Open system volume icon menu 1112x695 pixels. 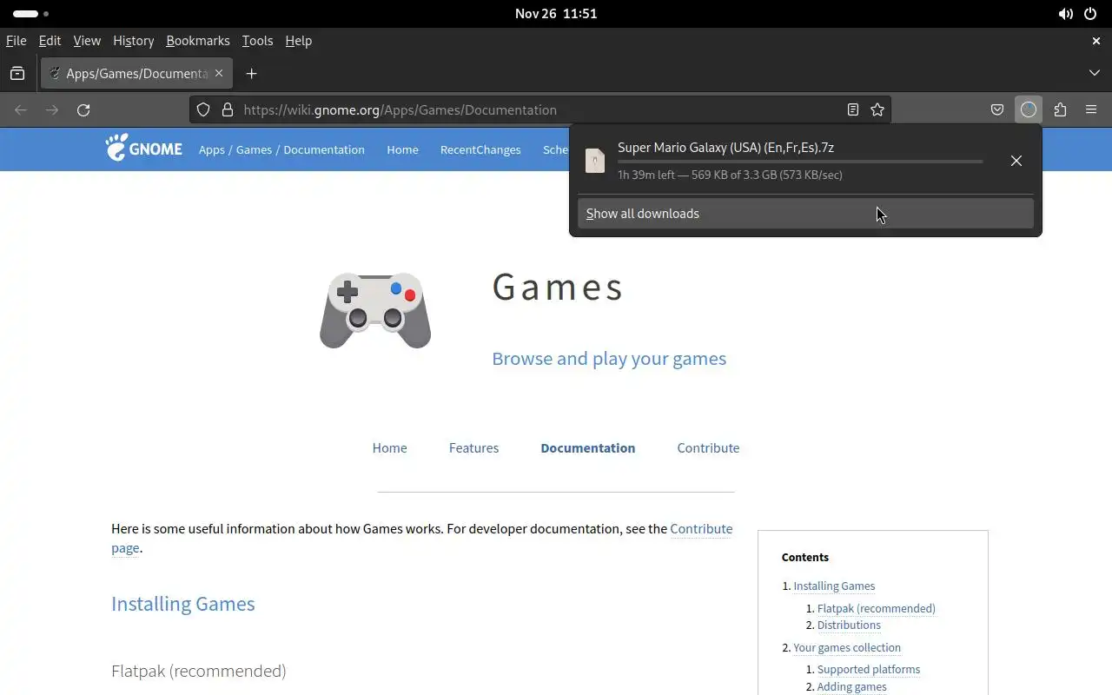click(x=1065, y=14)
